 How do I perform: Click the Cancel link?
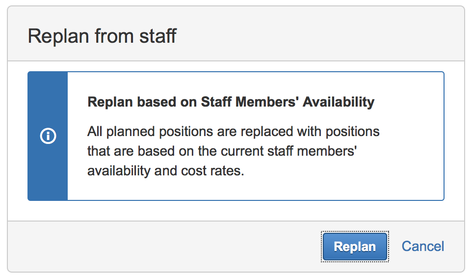[422, 246]
